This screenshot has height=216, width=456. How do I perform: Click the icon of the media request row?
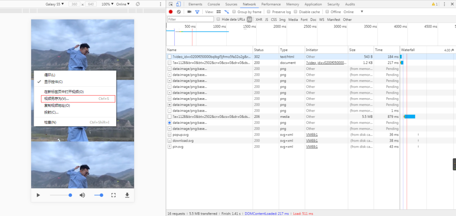coord(170,117)
